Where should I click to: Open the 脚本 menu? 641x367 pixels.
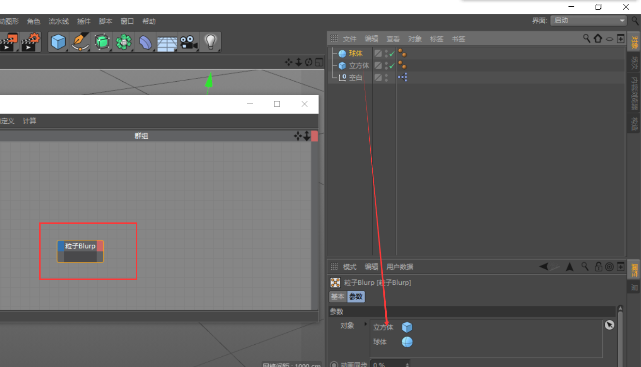[x=105, y=21]
